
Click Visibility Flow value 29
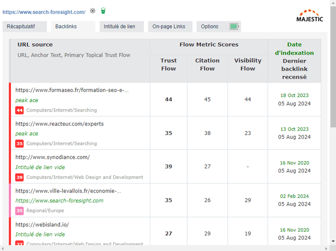pos(248,200)
